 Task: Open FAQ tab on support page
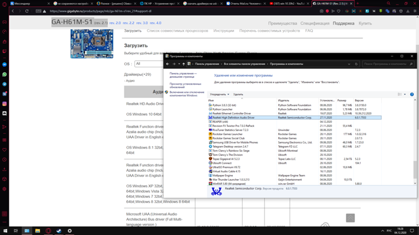pos(309,31)
